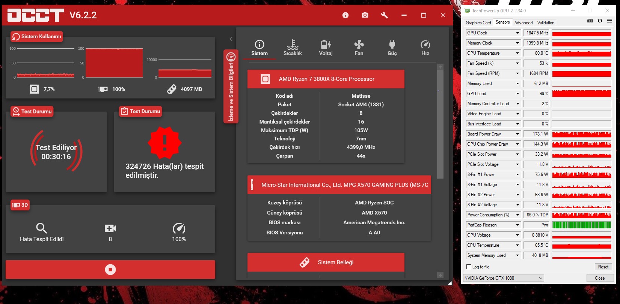The height and width of the screenshot is (304, 620).
Task: Click the clock icon on left Test Durumu badge
Action: click(x=16, y=112)
